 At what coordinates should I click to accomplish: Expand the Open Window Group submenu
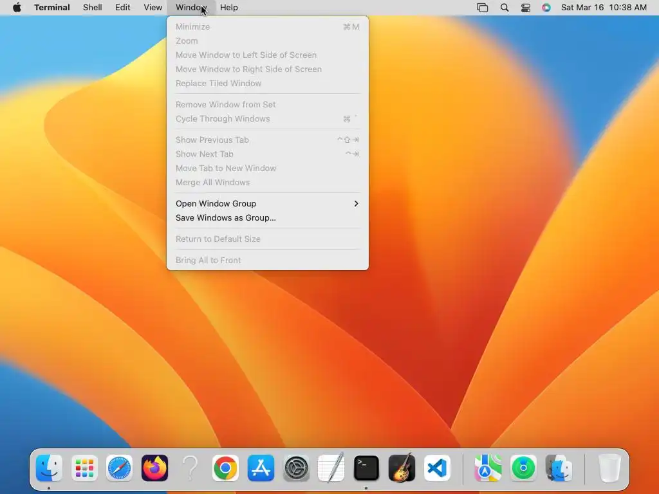point(267,203)
